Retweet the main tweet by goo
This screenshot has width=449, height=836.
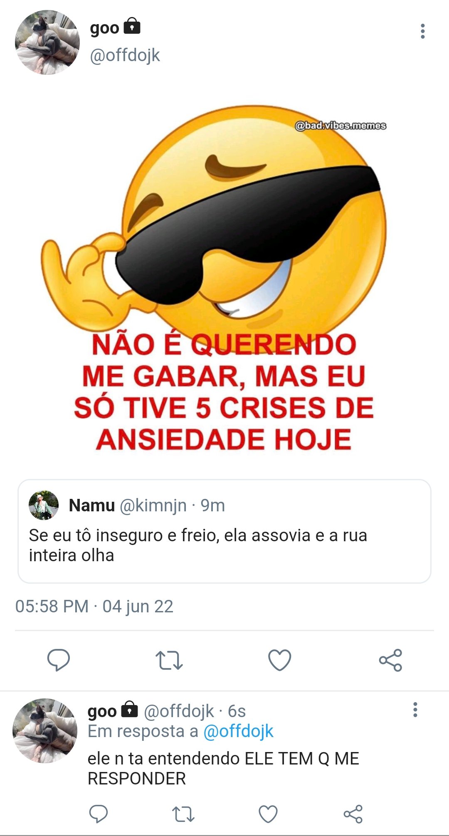click(169, 660)
